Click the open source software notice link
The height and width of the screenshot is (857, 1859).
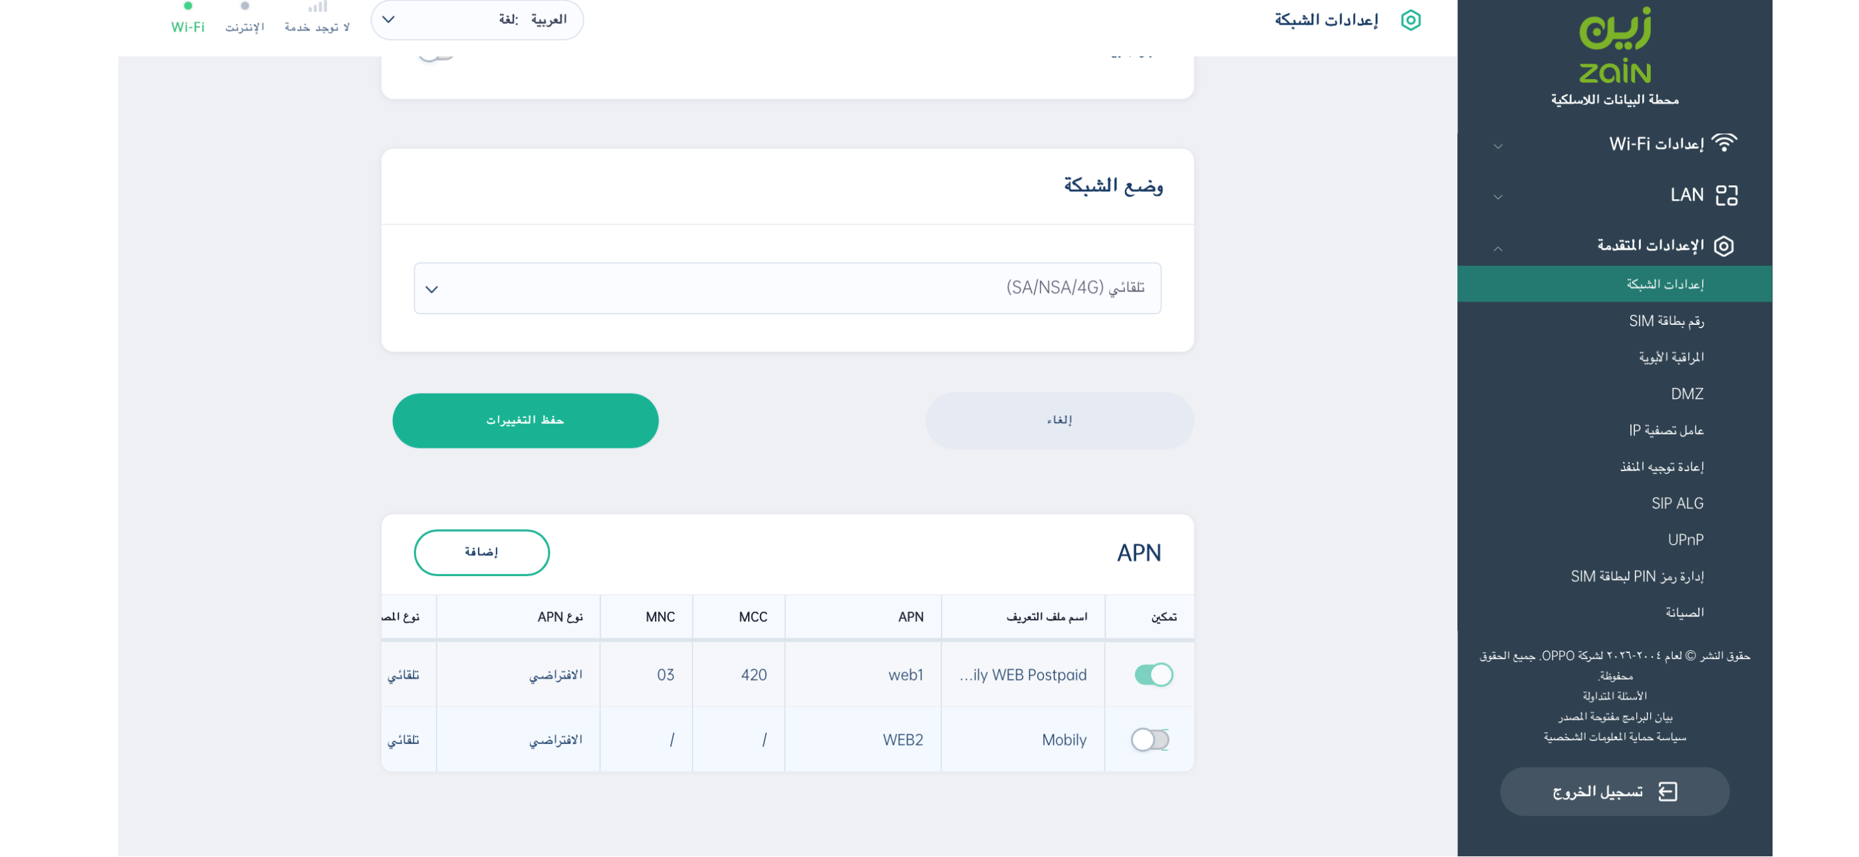[1614, 716]
